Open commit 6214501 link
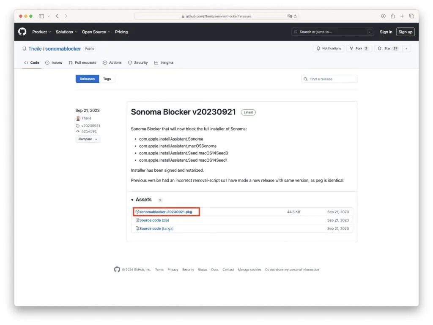Screen dimensions: 433x325 [89, 132]
